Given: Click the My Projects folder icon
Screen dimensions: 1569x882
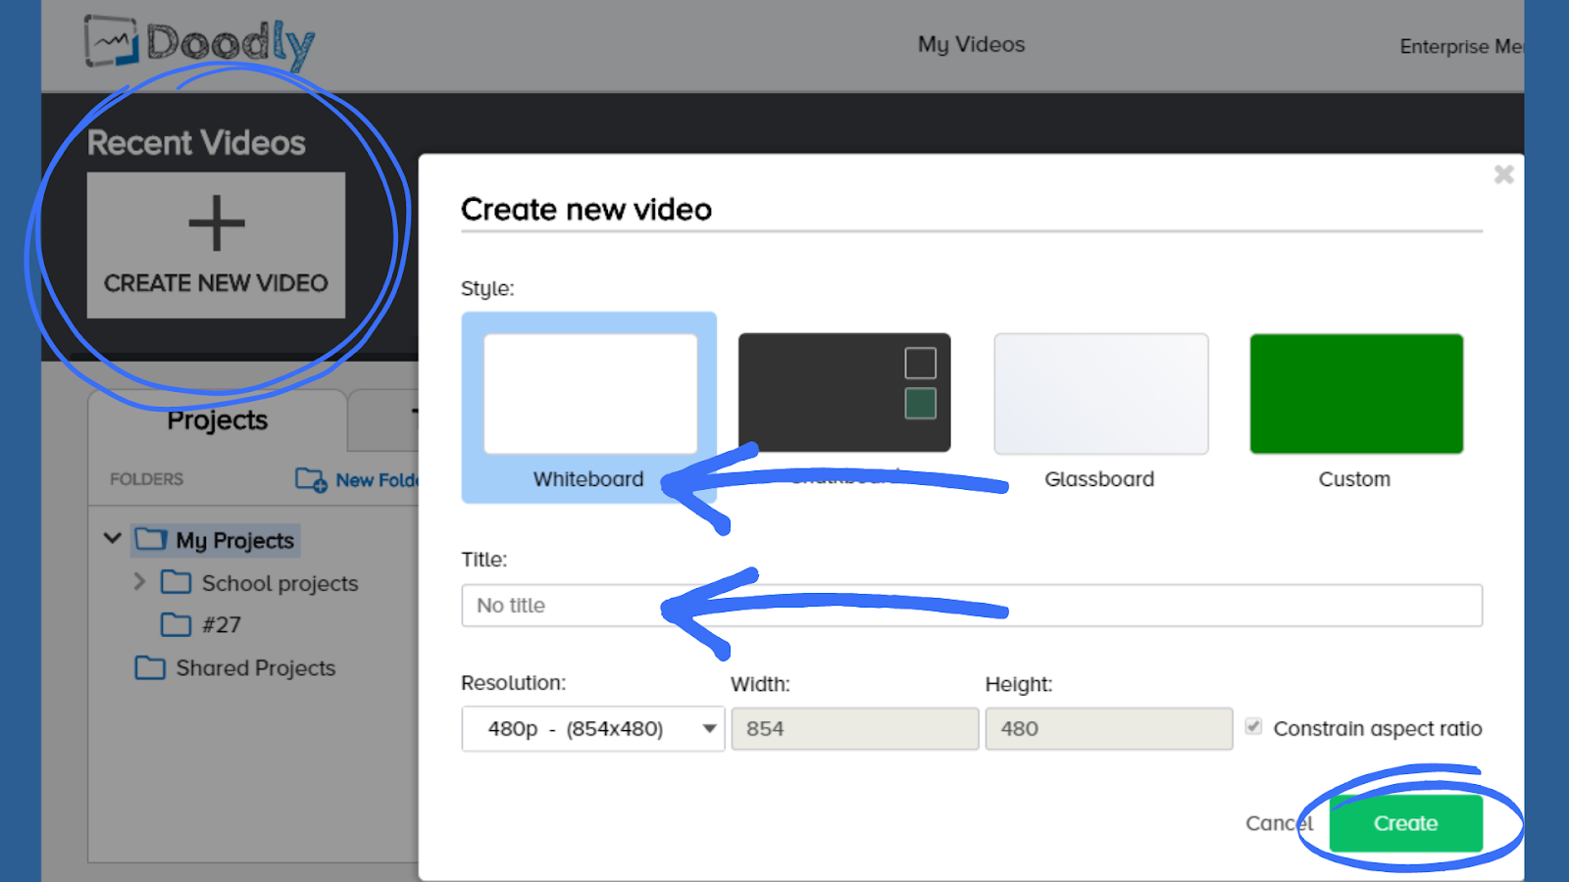Looking at the screenshot, I should click(x=151, y=539).
